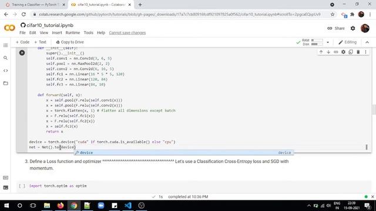
Task: Open the Runtime menu
Action: pos(73,33)
